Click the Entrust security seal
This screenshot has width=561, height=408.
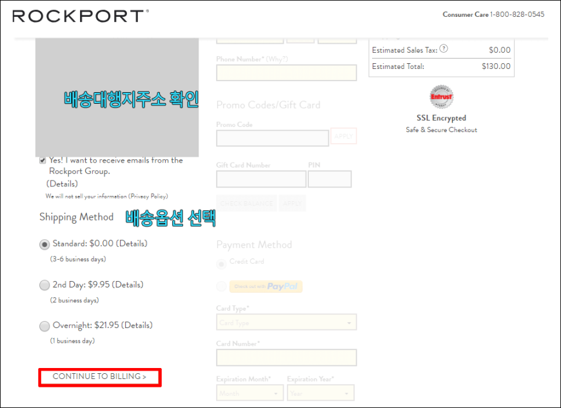(441, 97)
